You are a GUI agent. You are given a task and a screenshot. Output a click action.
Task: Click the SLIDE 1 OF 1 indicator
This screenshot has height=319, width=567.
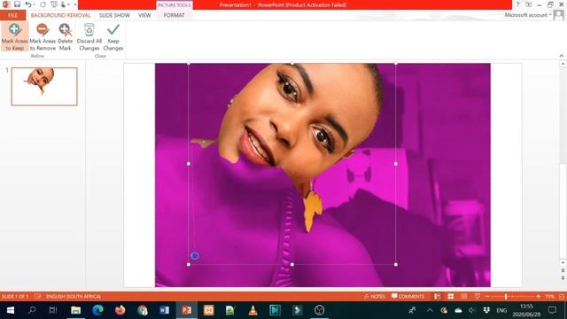(15, 296)
